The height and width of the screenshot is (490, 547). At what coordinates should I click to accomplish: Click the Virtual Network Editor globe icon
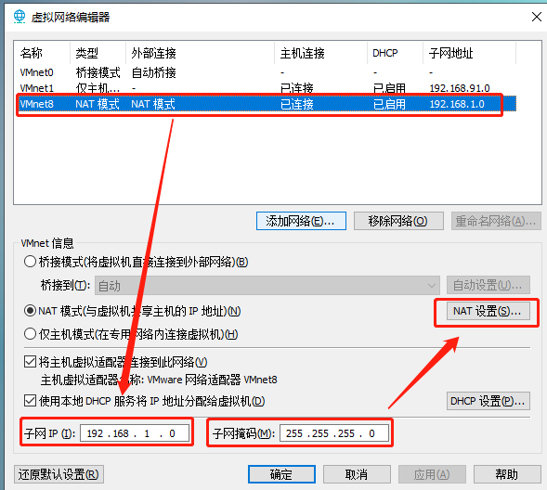click(x=20, y=17)
